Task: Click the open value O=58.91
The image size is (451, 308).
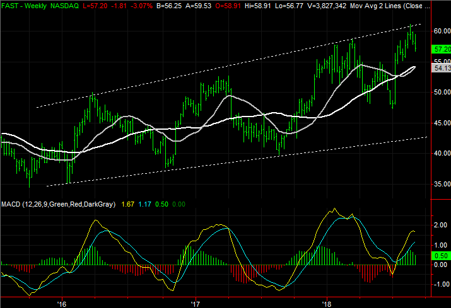Action: [x=228, y=6]
